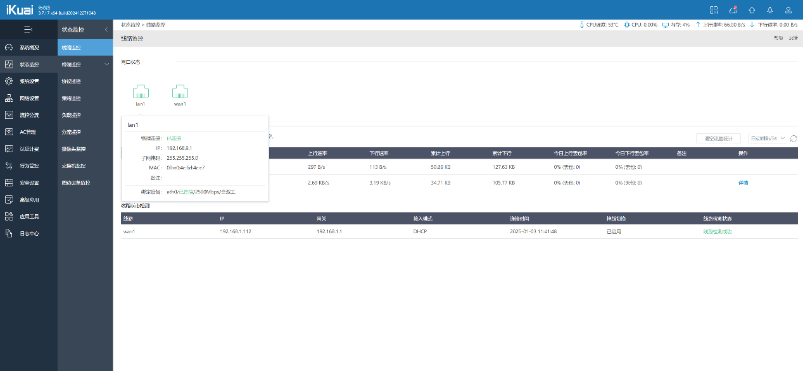This screenshot has height=371, width=803.
Task: Click the lan1 port icon
Action: coord(141,91)
